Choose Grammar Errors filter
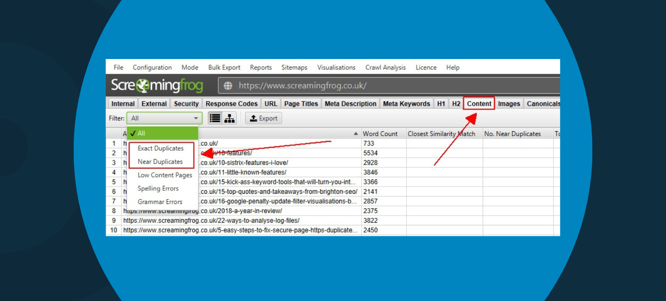Viewport: 666px width, 301px height. [160, 202]
